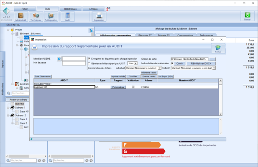The height and width of the screenshot is (167, 258).
Task: Toggle 'Inclure fichier docx attestation' checkbox
Action: click(x=172, y=63)
